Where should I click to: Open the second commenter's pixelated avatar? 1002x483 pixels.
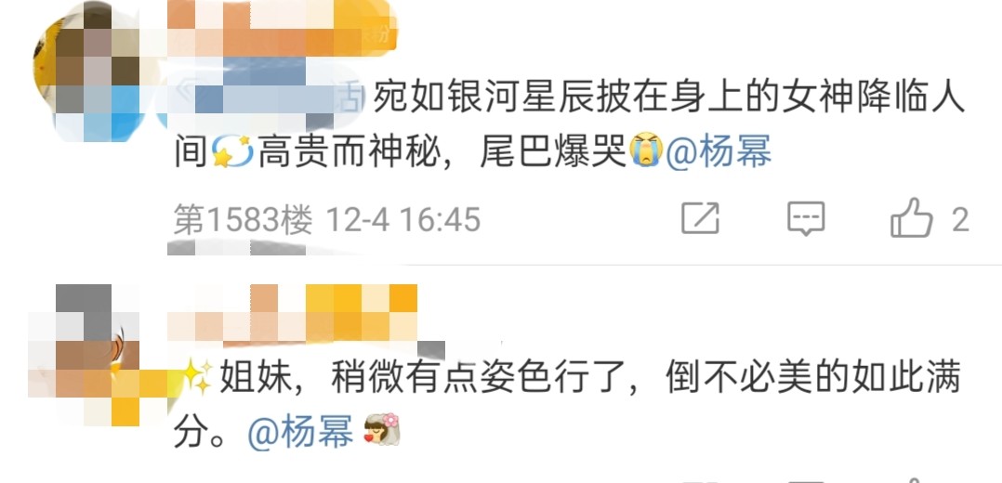[x=97, y=355]
